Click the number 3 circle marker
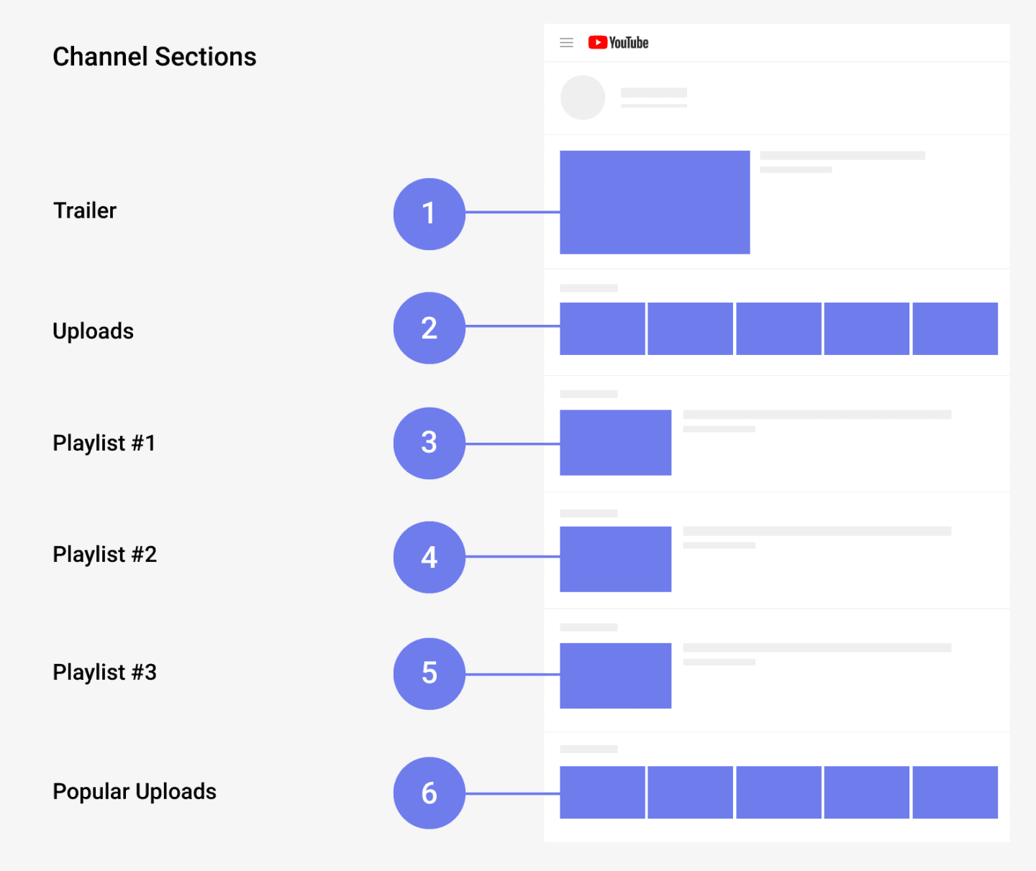Image resolution: width=1036 pixels, height=871 pixels. 430,443
